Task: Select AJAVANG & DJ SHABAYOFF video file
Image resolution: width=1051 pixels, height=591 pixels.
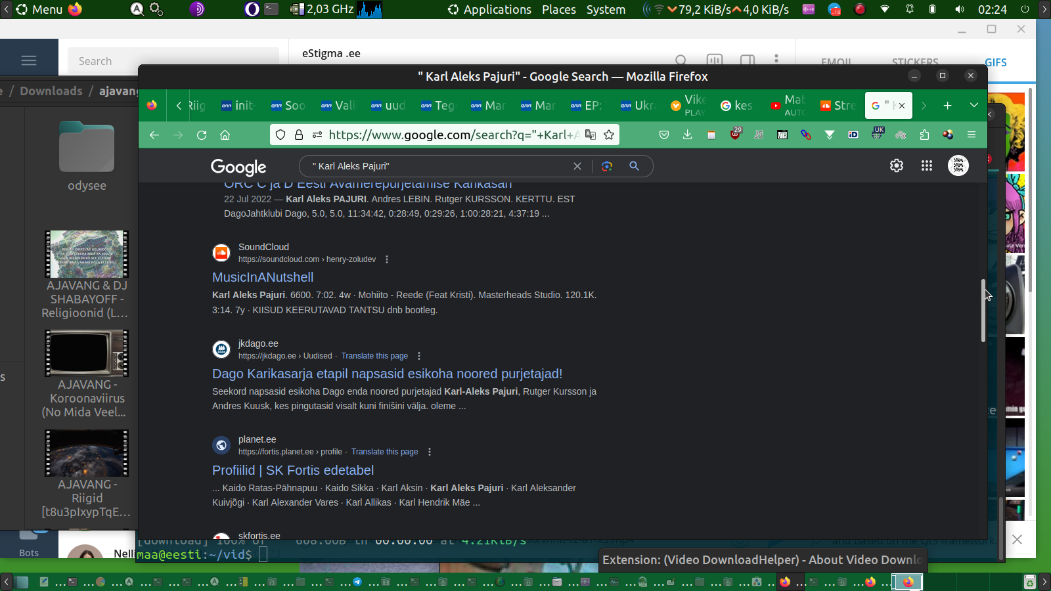Action: click(87, 274)
